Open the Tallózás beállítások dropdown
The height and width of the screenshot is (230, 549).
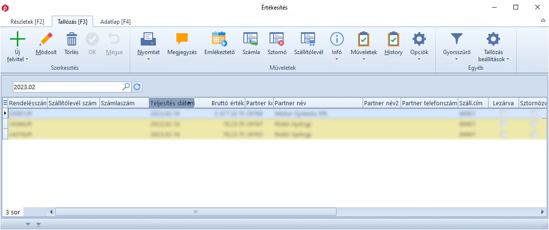pos(507,59)
